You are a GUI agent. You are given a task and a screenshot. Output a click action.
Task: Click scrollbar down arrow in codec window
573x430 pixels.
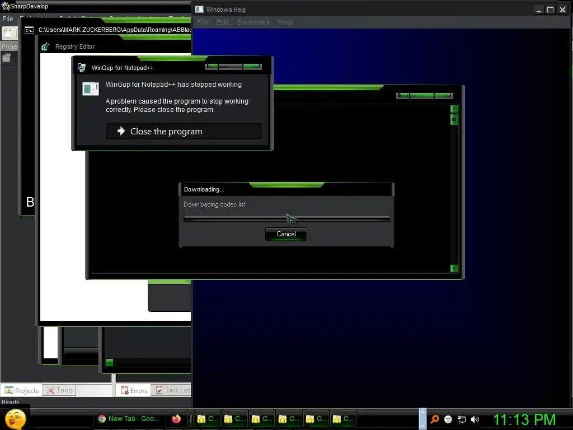click(454, 268)
